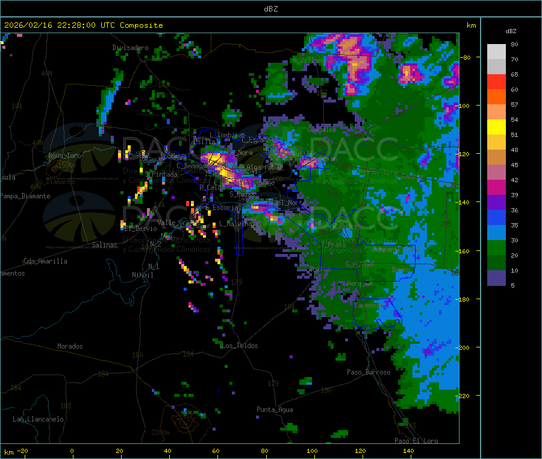
Task: Select the 'Morados' map label
Action: pos(70,346)
